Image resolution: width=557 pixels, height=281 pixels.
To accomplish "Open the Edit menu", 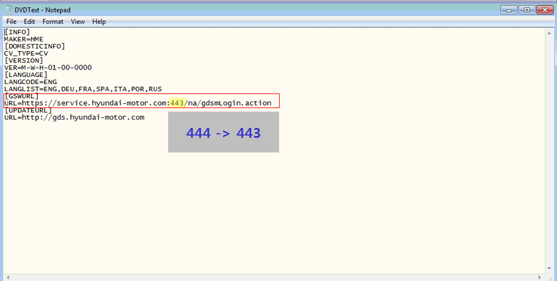I will point(29,22).
